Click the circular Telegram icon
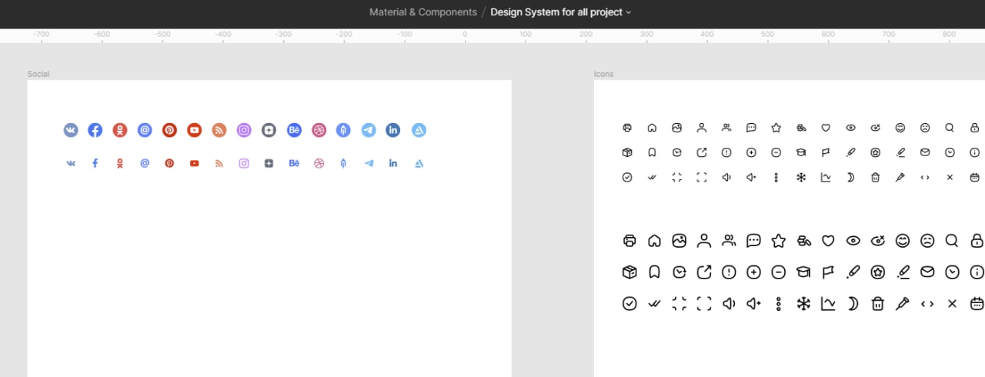 pos(369,130)
